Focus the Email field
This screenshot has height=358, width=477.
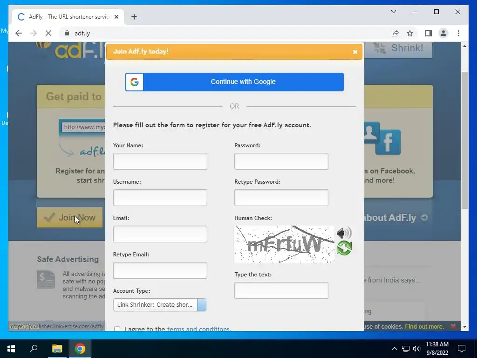click(160, 234)
